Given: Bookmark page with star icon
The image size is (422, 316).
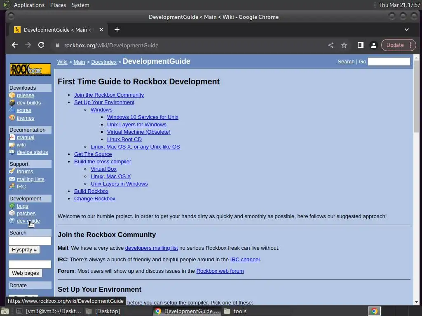Looking at the screenshot, I should [x=344, y=45].
